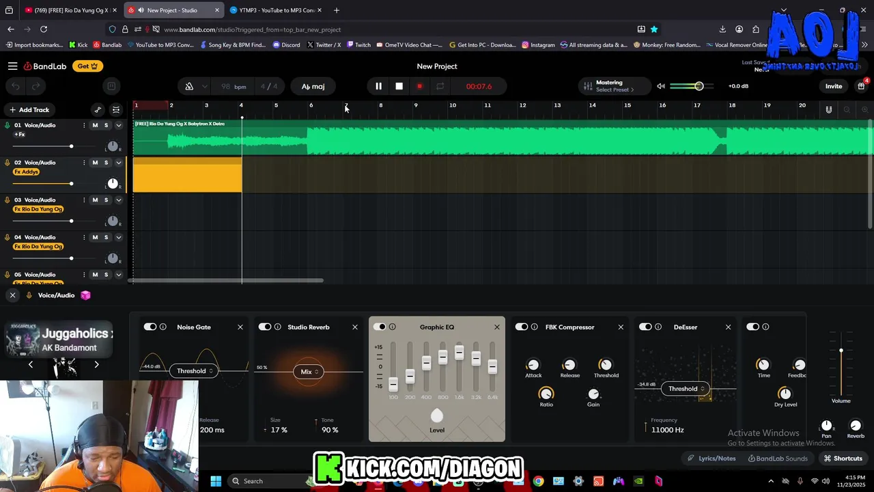This screenshot has width=874, height=492.
Task: Expand track 04 chevron
Action: click(118, 237)
